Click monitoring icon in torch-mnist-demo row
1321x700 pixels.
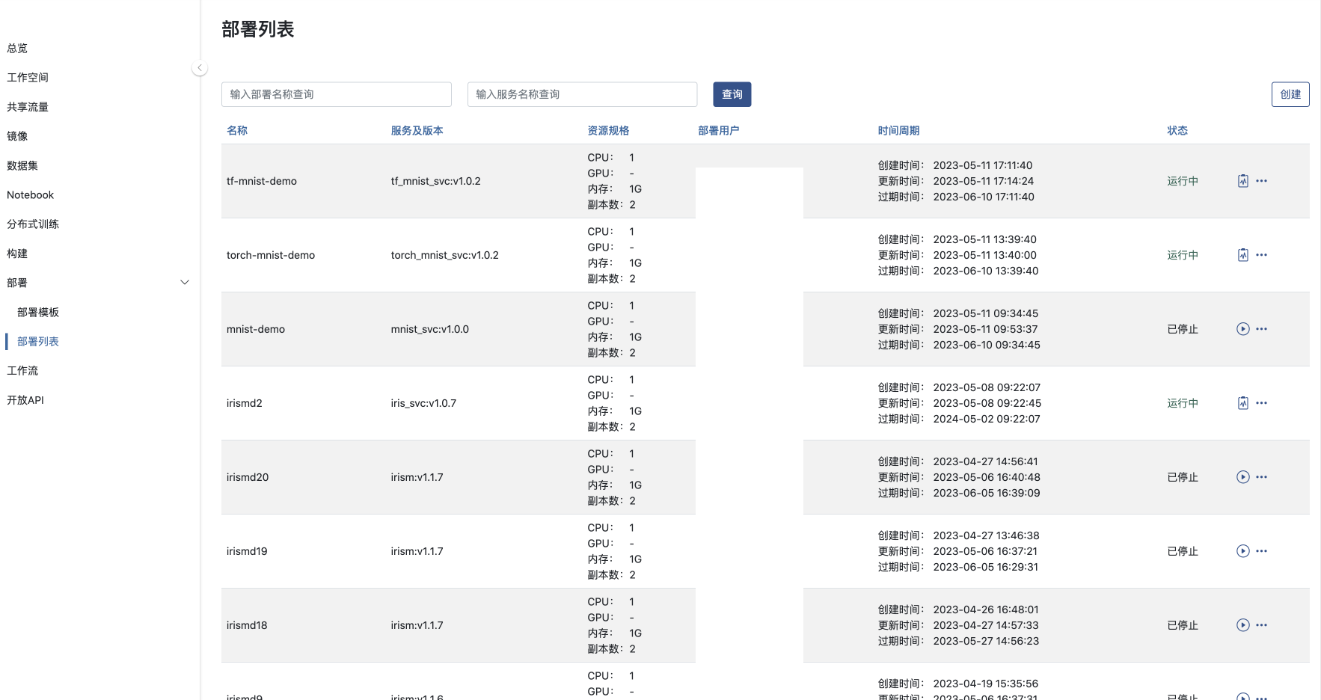click(x=1242, y=255)
